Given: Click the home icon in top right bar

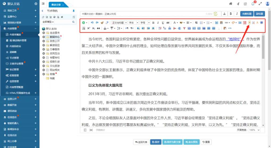Looking at the screenshot, I should (x=231, y=4).
